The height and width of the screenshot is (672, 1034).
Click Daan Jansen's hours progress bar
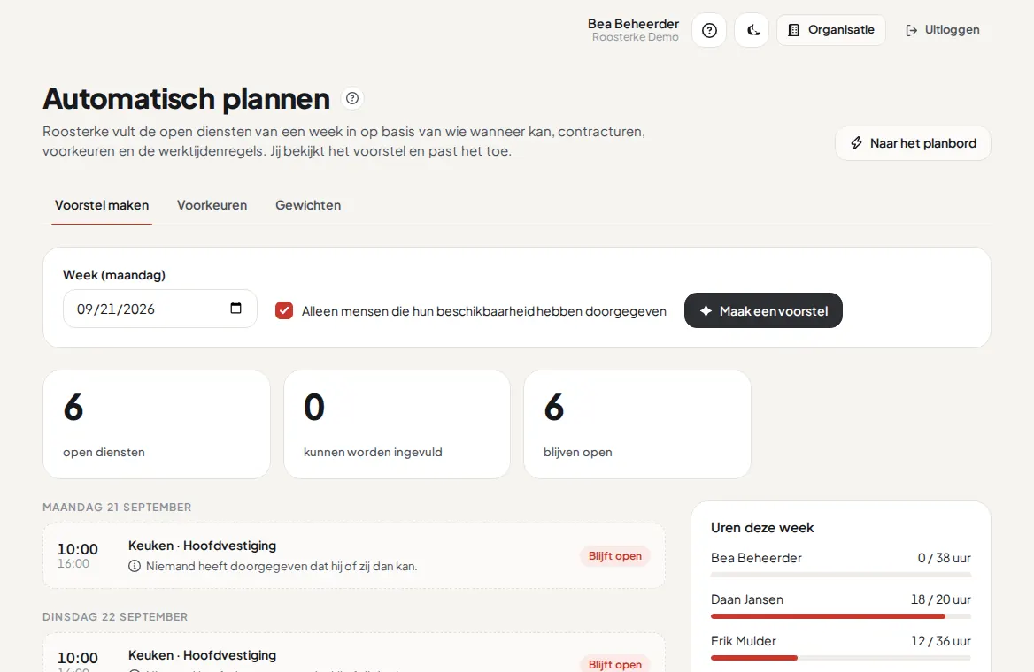pyautogui.click(x=841, y=616)
